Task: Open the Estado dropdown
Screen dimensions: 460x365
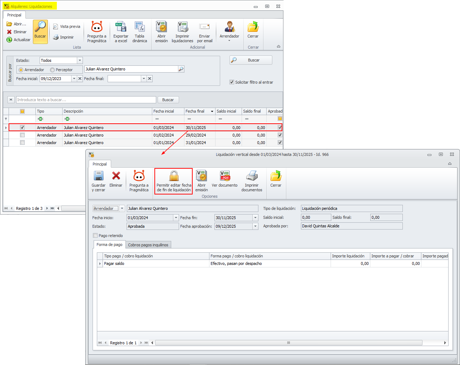Action: tap(80, 60)
